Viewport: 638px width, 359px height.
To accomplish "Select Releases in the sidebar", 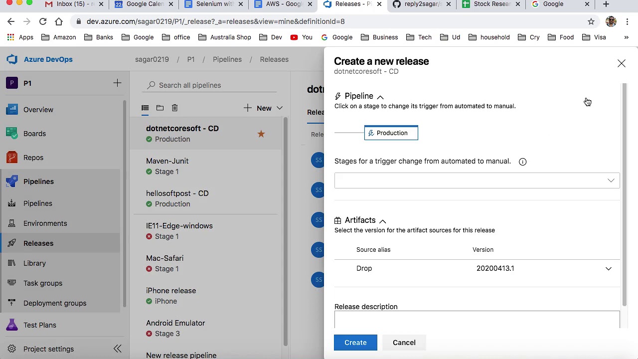I will (38, 243).
